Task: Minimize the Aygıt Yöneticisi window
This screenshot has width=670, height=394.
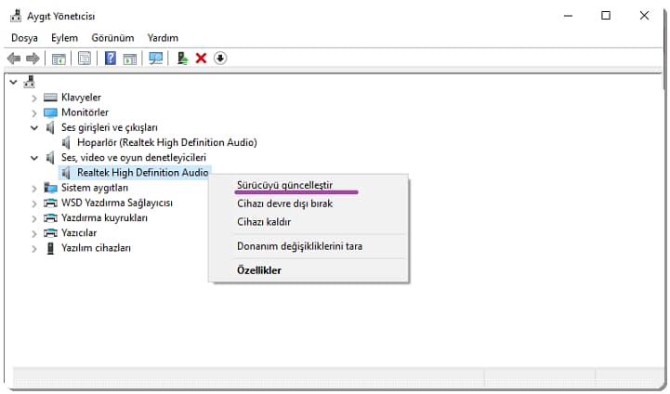Action: (x=568, y=16)
